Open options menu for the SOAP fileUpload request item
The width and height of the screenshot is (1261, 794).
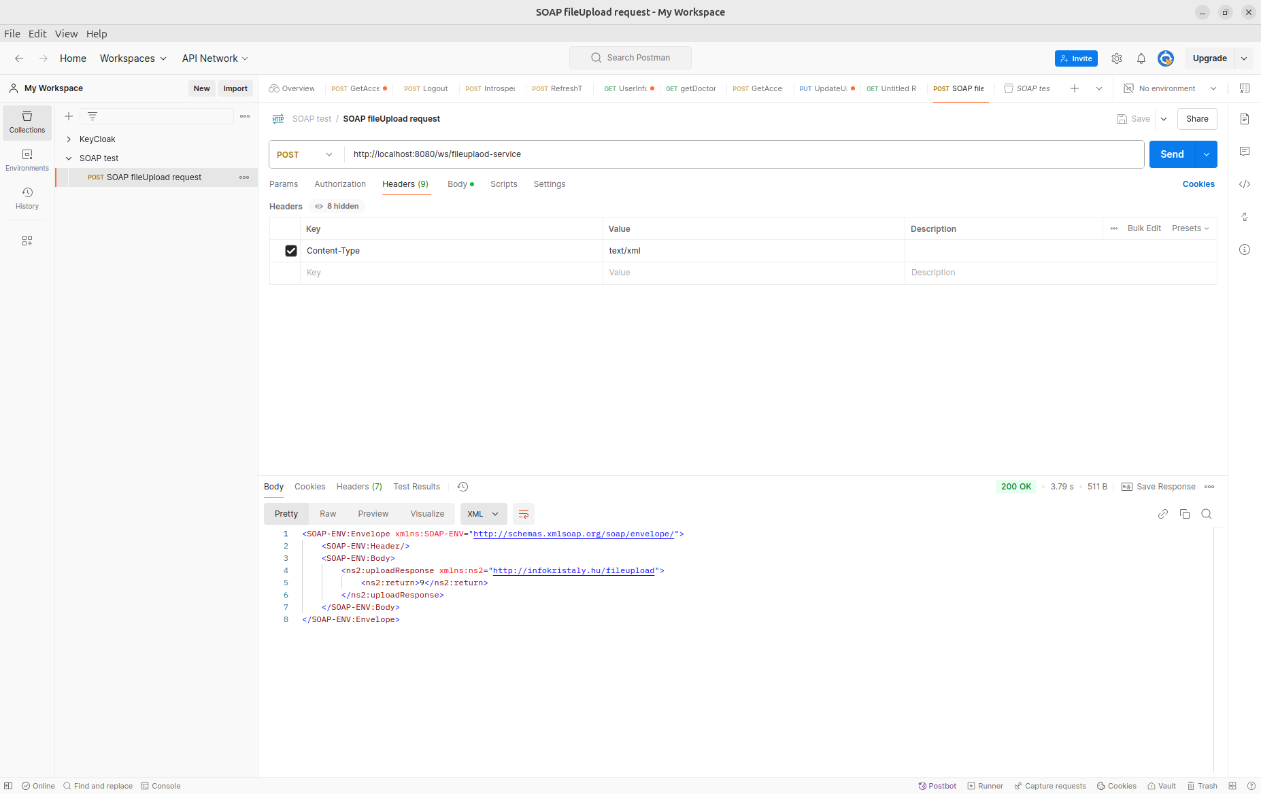click(244, 177)
